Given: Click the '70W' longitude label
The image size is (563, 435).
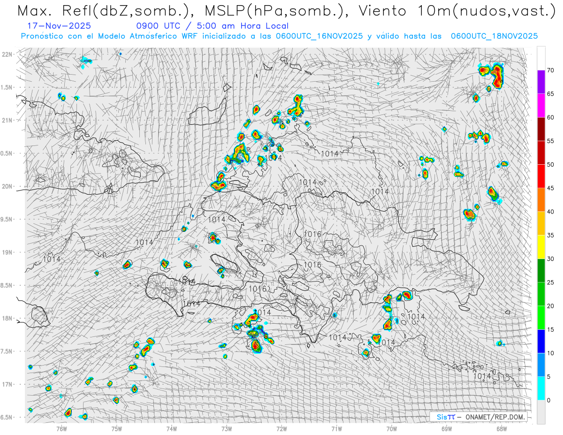Looking at the screenshot, I should (x=391, y=428).
